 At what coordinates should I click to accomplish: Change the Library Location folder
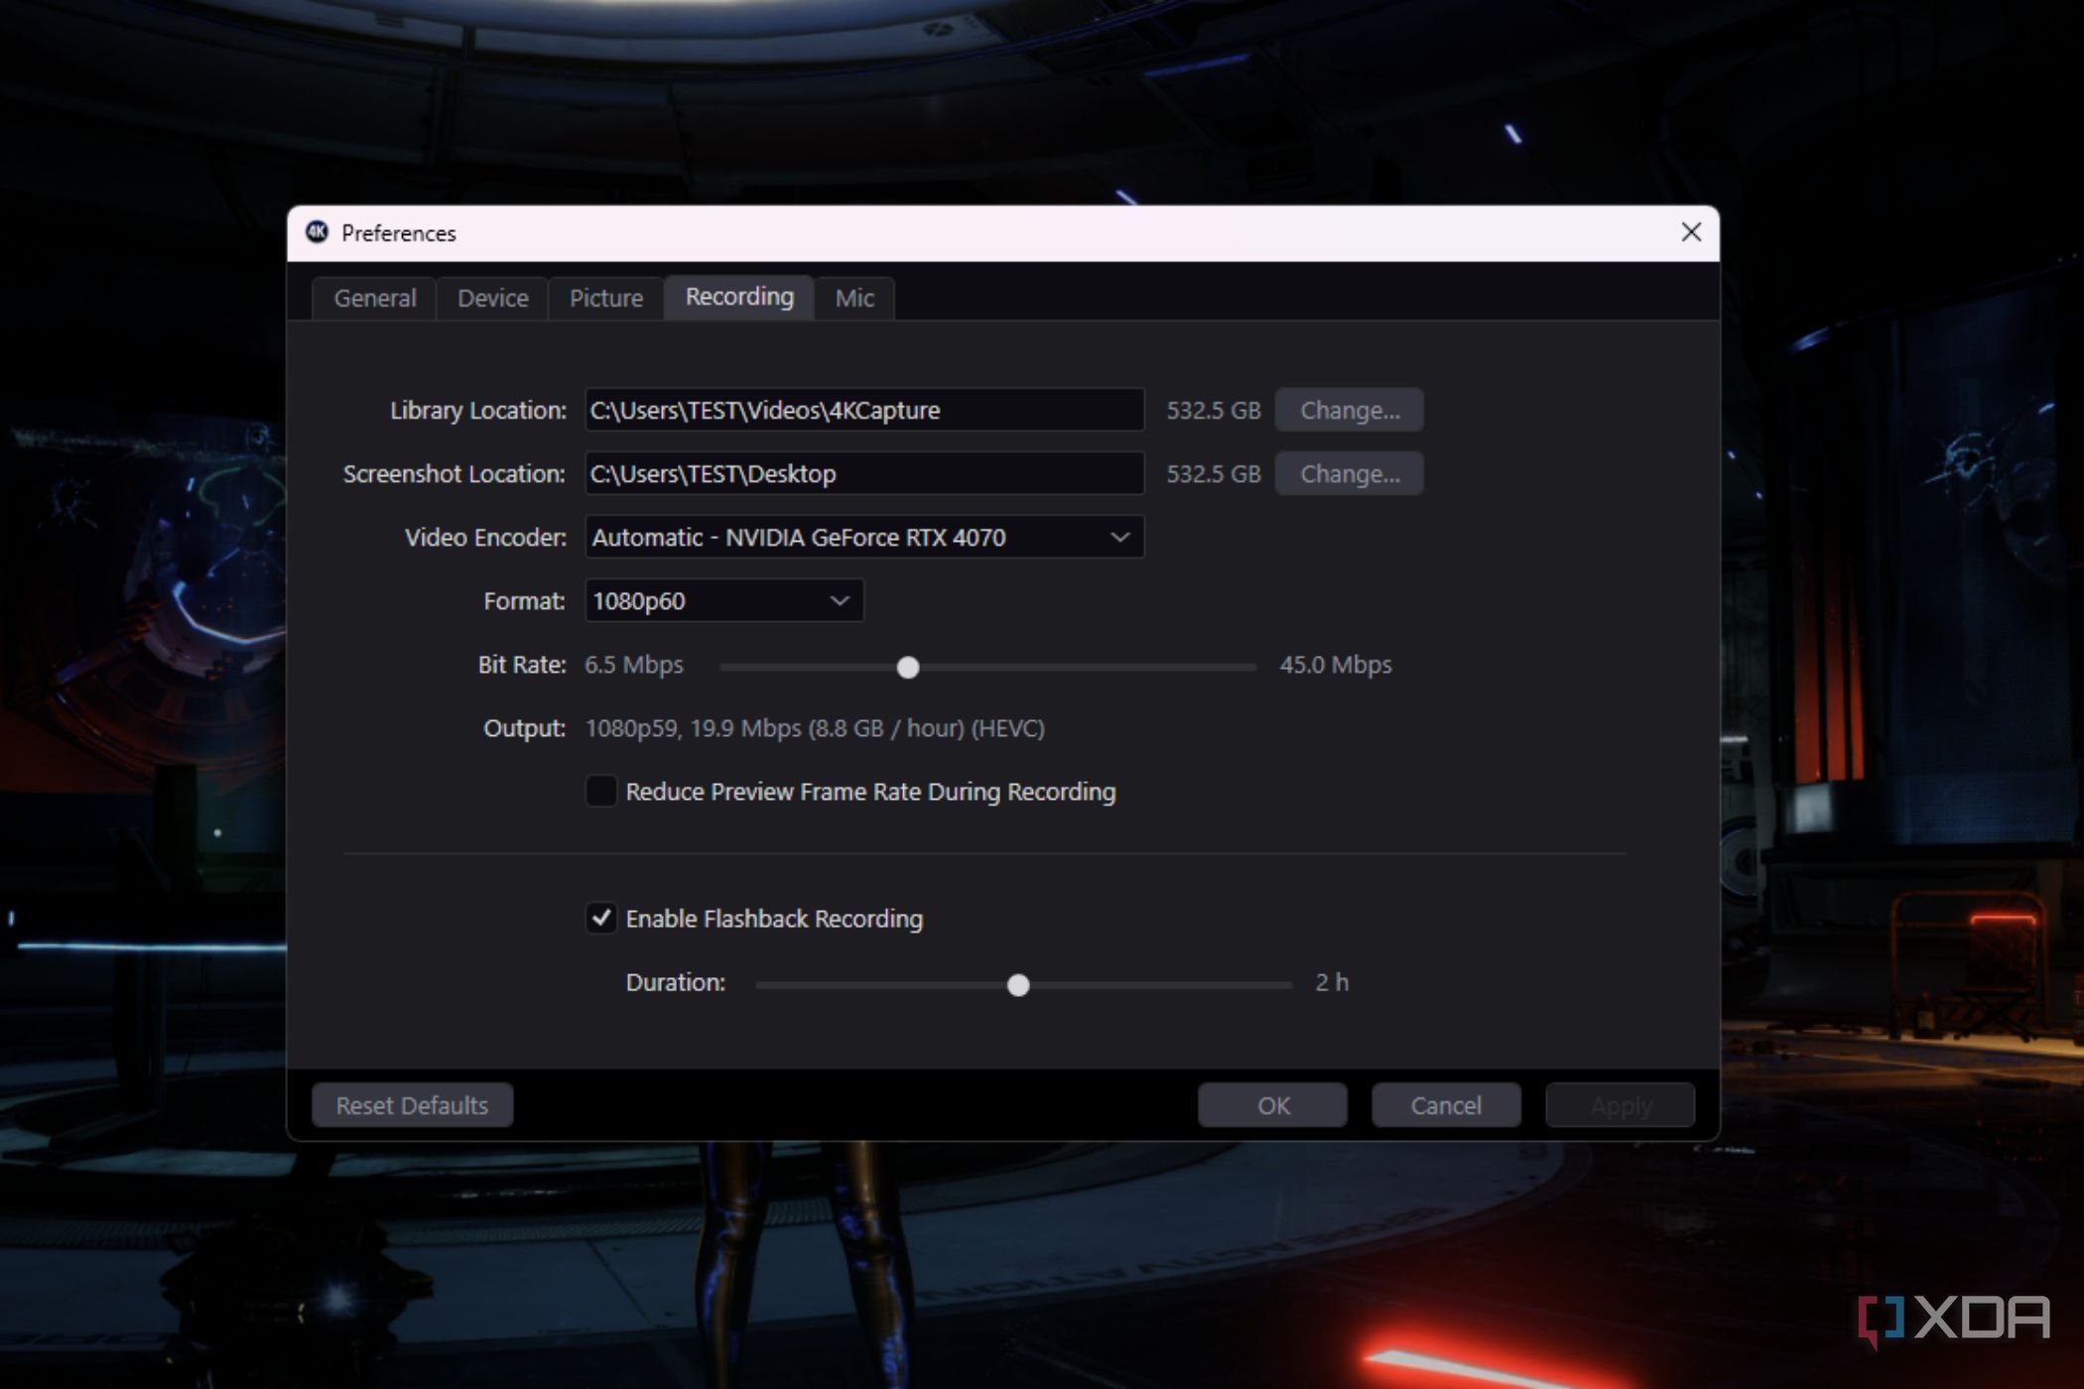(1349, 410)
